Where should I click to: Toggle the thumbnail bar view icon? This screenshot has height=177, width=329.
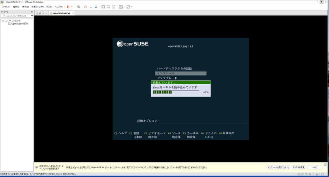click(108, 7)
